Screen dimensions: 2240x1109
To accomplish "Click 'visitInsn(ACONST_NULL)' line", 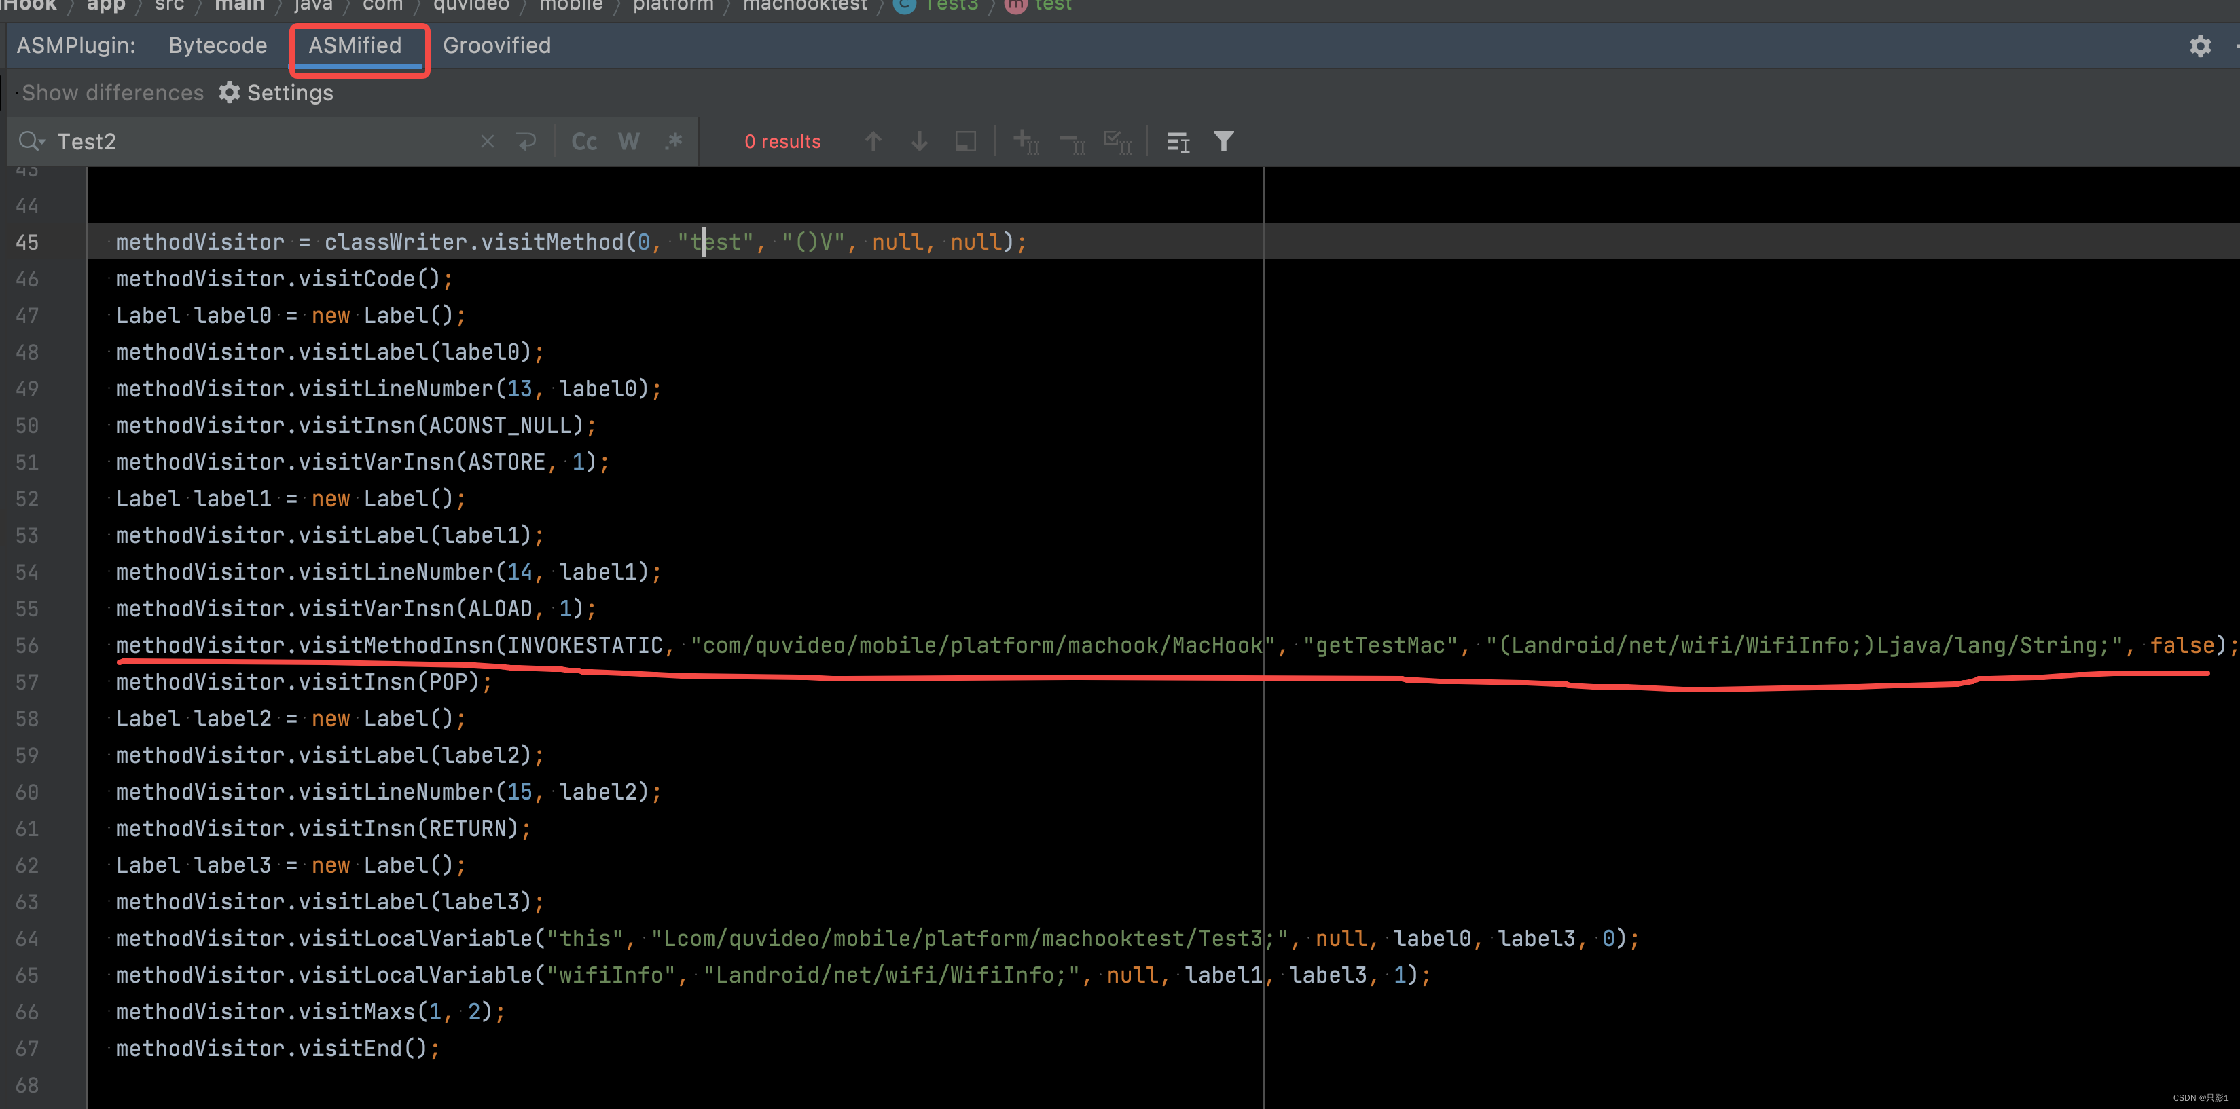I will click(356, 426).
